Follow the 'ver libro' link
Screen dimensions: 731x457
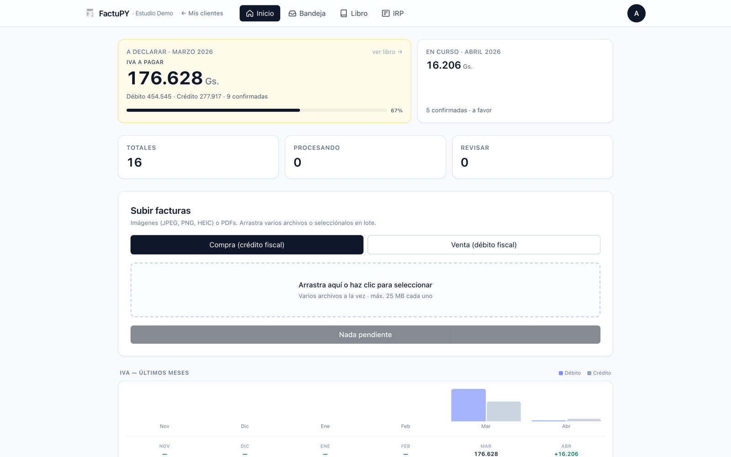tap(387, 52)
